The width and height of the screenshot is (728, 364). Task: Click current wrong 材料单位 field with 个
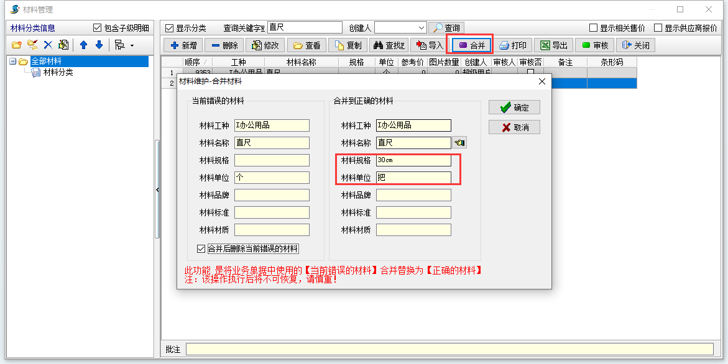(x=272, y=178)
